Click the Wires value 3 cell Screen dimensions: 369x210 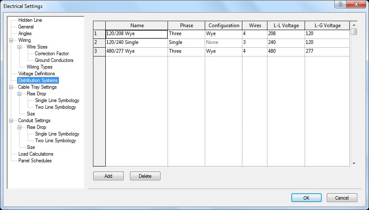coord(255,43)
